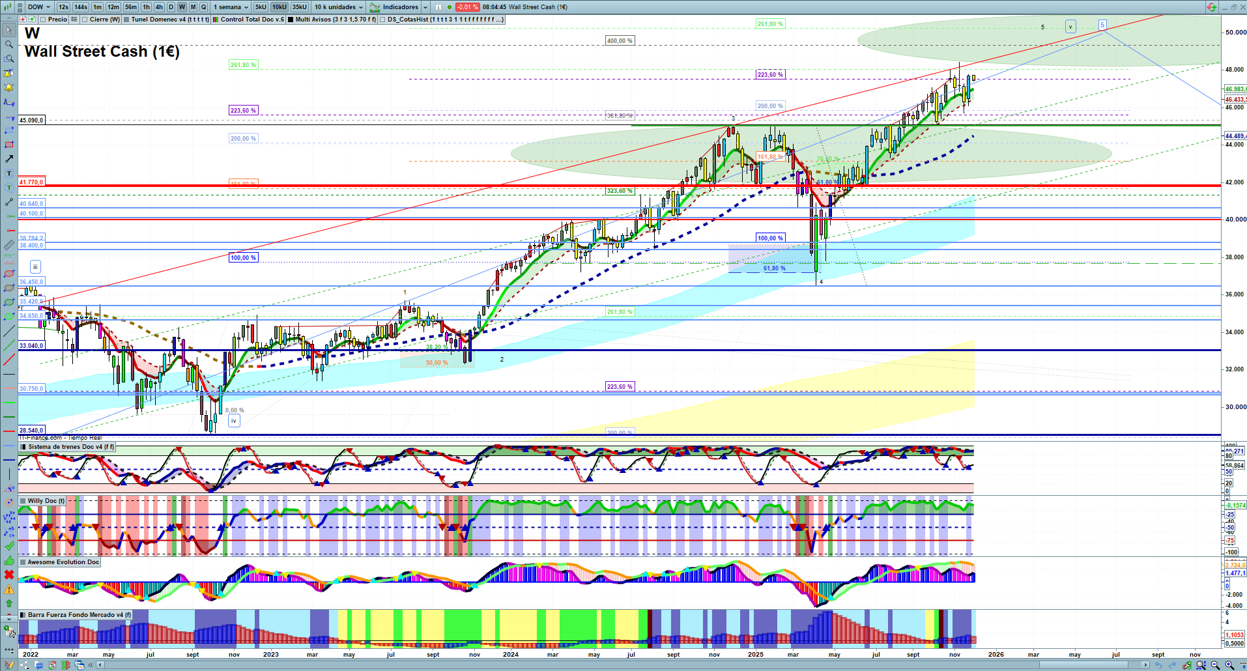1247x671 pixels.
Task: Select the 56m timeframe button
Action: 131,7
